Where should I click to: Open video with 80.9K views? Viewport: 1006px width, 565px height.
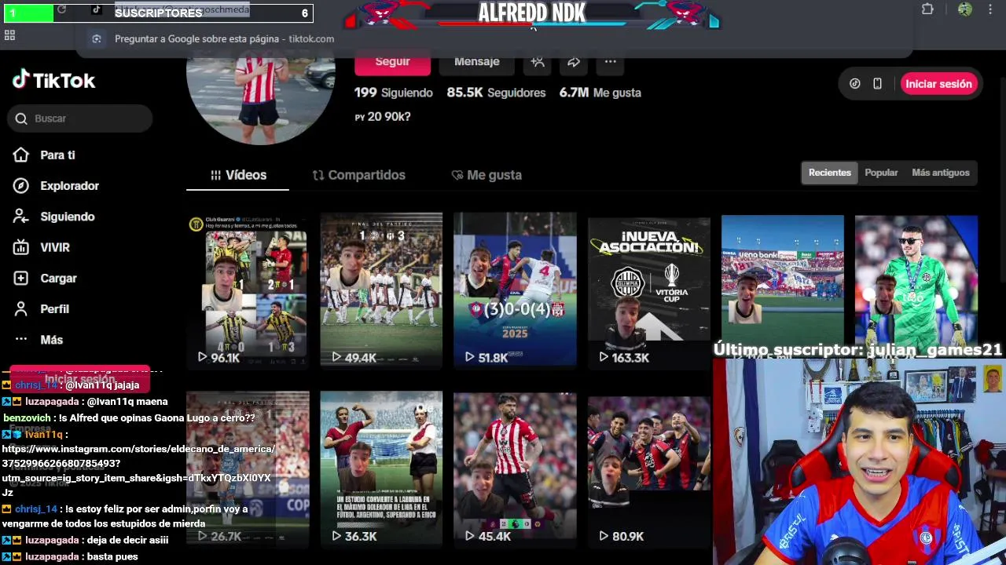(x=648, y=468)
